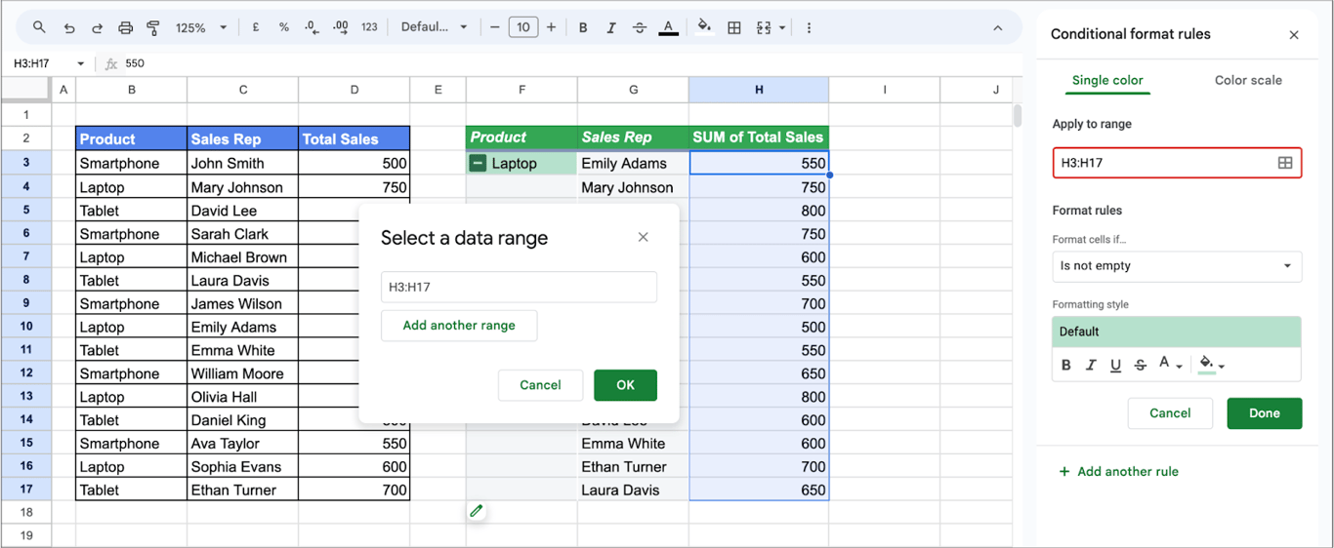Click Cancel in the sidebar panel

tap(1170, 413)
